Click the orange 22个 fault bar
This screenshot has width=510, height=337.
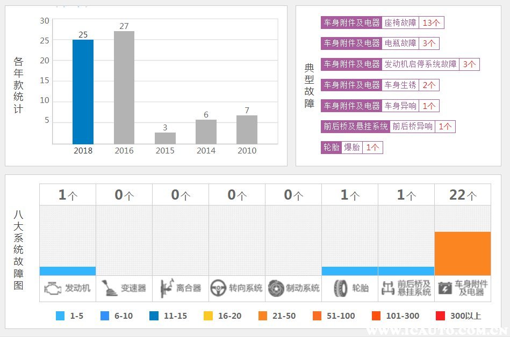(x=462, y=253)
